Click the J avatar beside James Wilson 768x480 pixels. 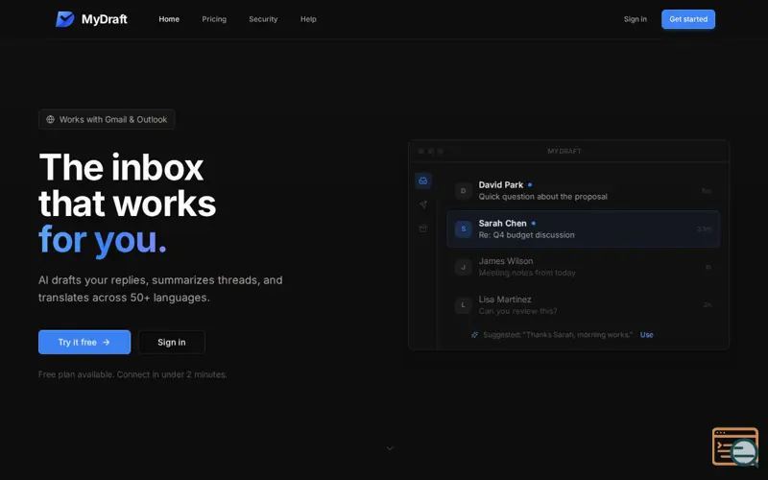pyautogui.click(x=463, y=268)
